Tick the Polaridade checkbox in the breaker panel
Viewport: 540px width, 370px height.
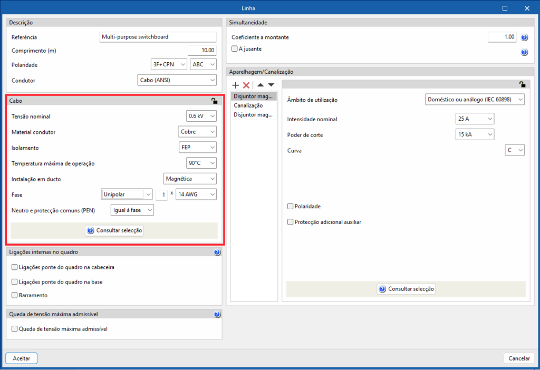291,207
